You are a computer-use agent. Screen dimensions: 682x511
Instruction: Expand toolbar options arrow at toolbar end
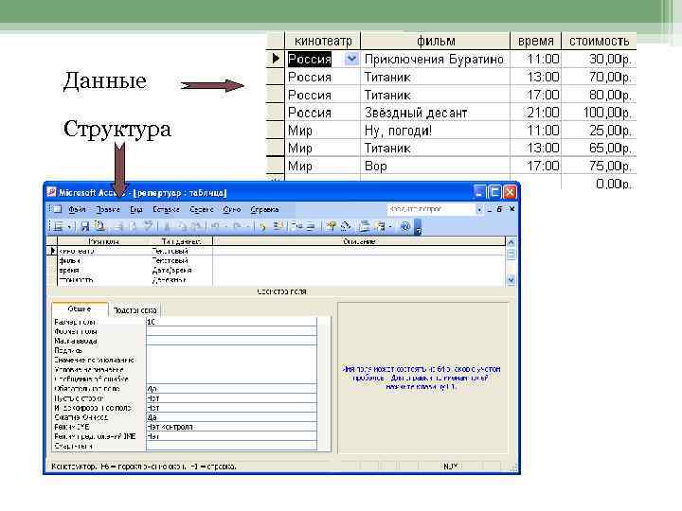[x=418, y=227]
